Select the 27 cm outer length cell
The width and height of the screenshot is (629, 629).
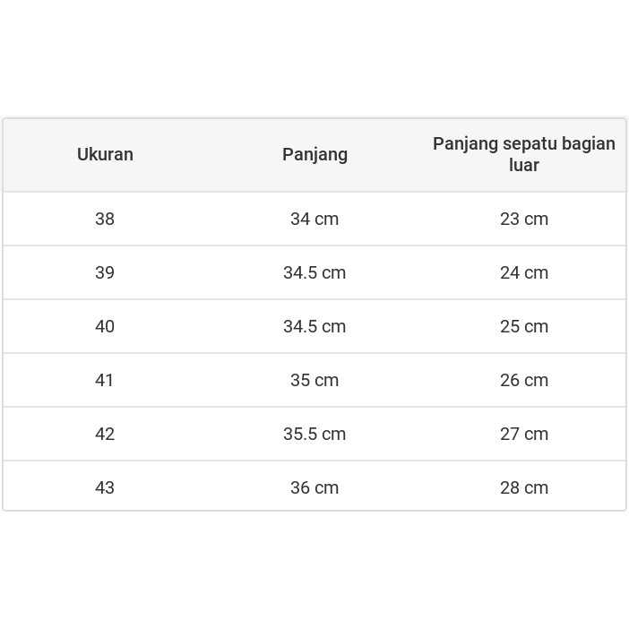tap(524, 434)
